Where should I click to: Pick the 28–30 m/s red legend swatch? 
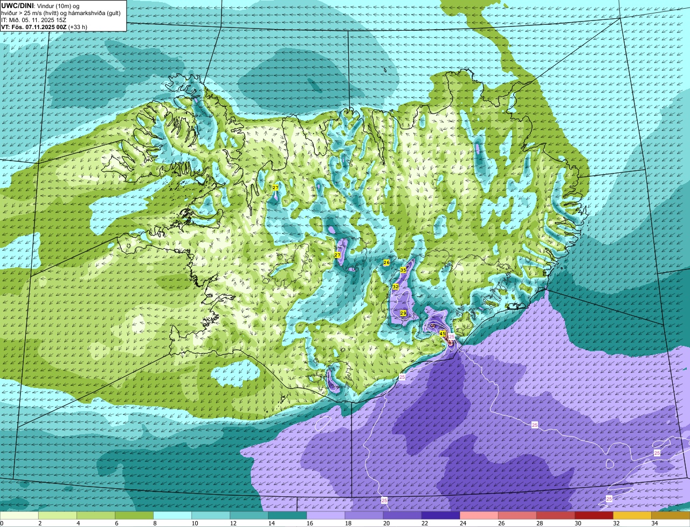(x=555, y=515)
